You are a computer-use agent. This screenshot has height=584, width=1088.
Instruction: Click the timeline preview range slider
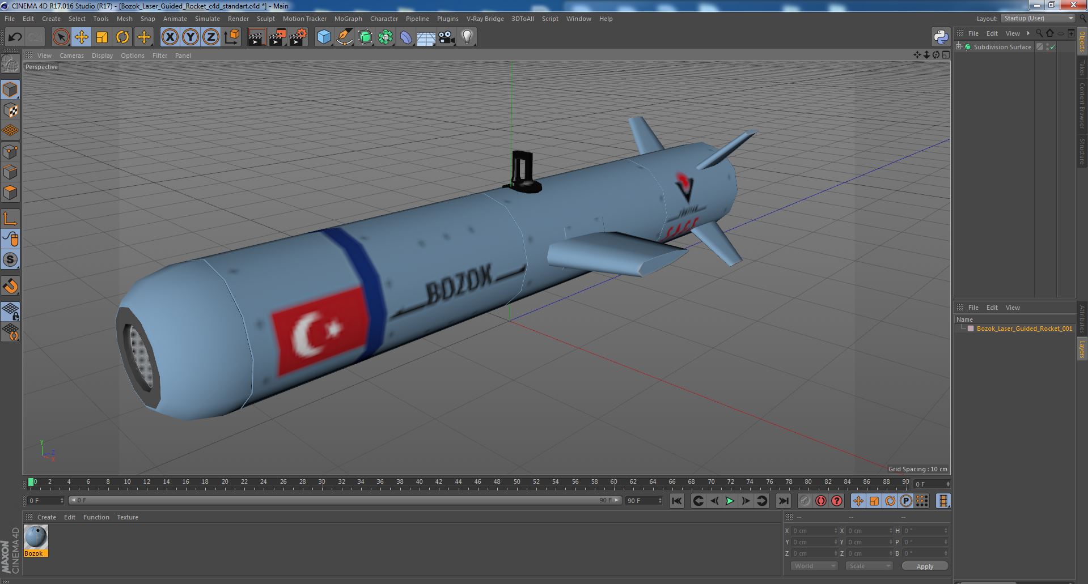[345, 501]
